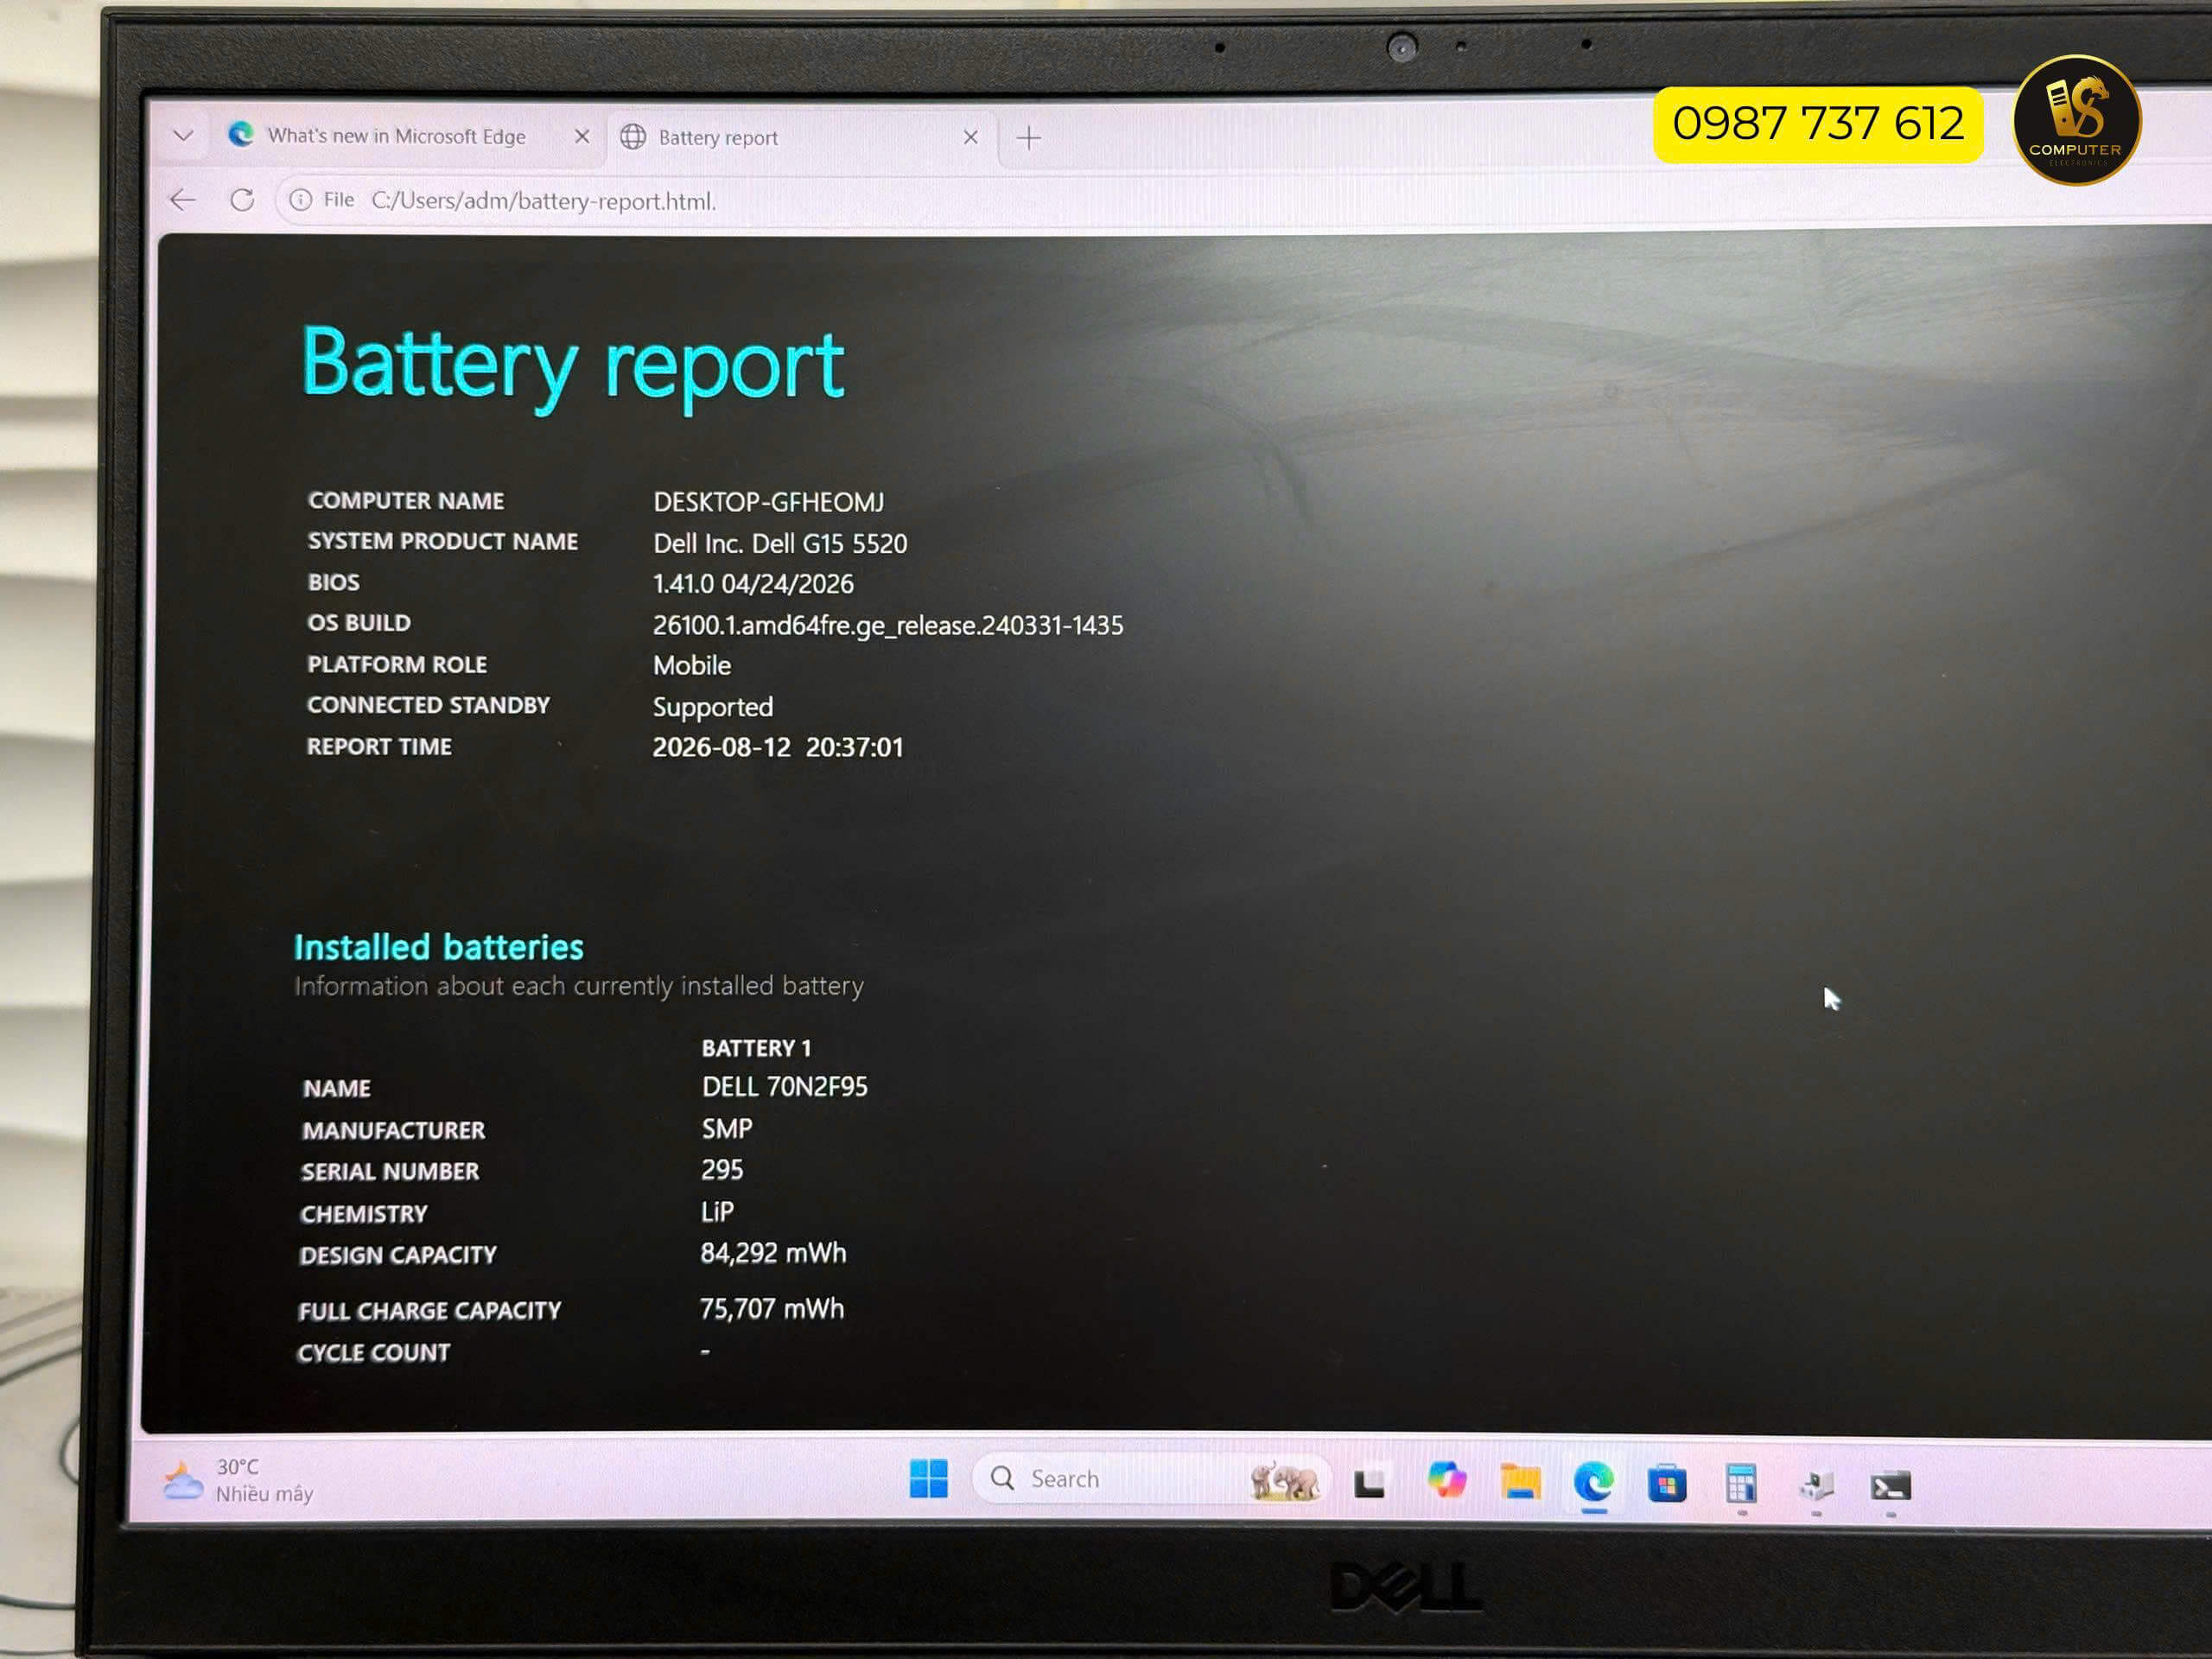Screen dimensions: 2212x1659
Task: Go back with the browser back arrow
Action: pos(183,200)
